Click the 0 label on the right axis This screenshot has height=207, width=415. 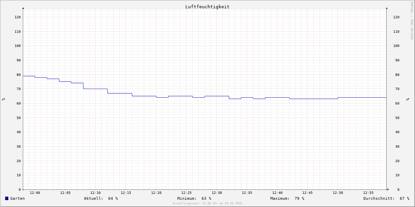tap(398, 189)
